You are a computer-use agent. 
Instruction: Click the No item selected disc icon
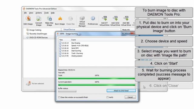pos(28,84)
